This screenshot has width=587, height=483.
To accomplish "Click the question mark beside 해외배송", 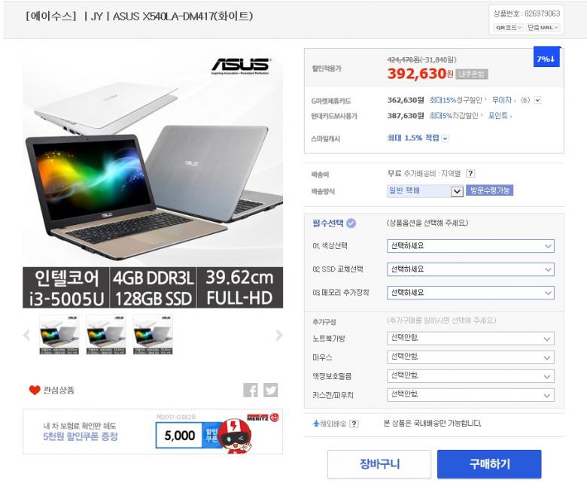I will tap(354, 424).
